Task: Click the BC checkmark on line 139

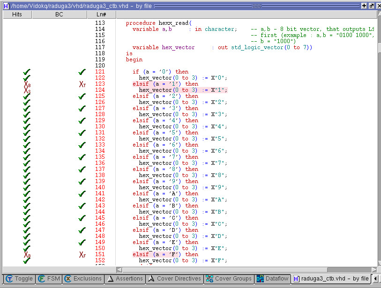Action: click(x=82, y=181)
